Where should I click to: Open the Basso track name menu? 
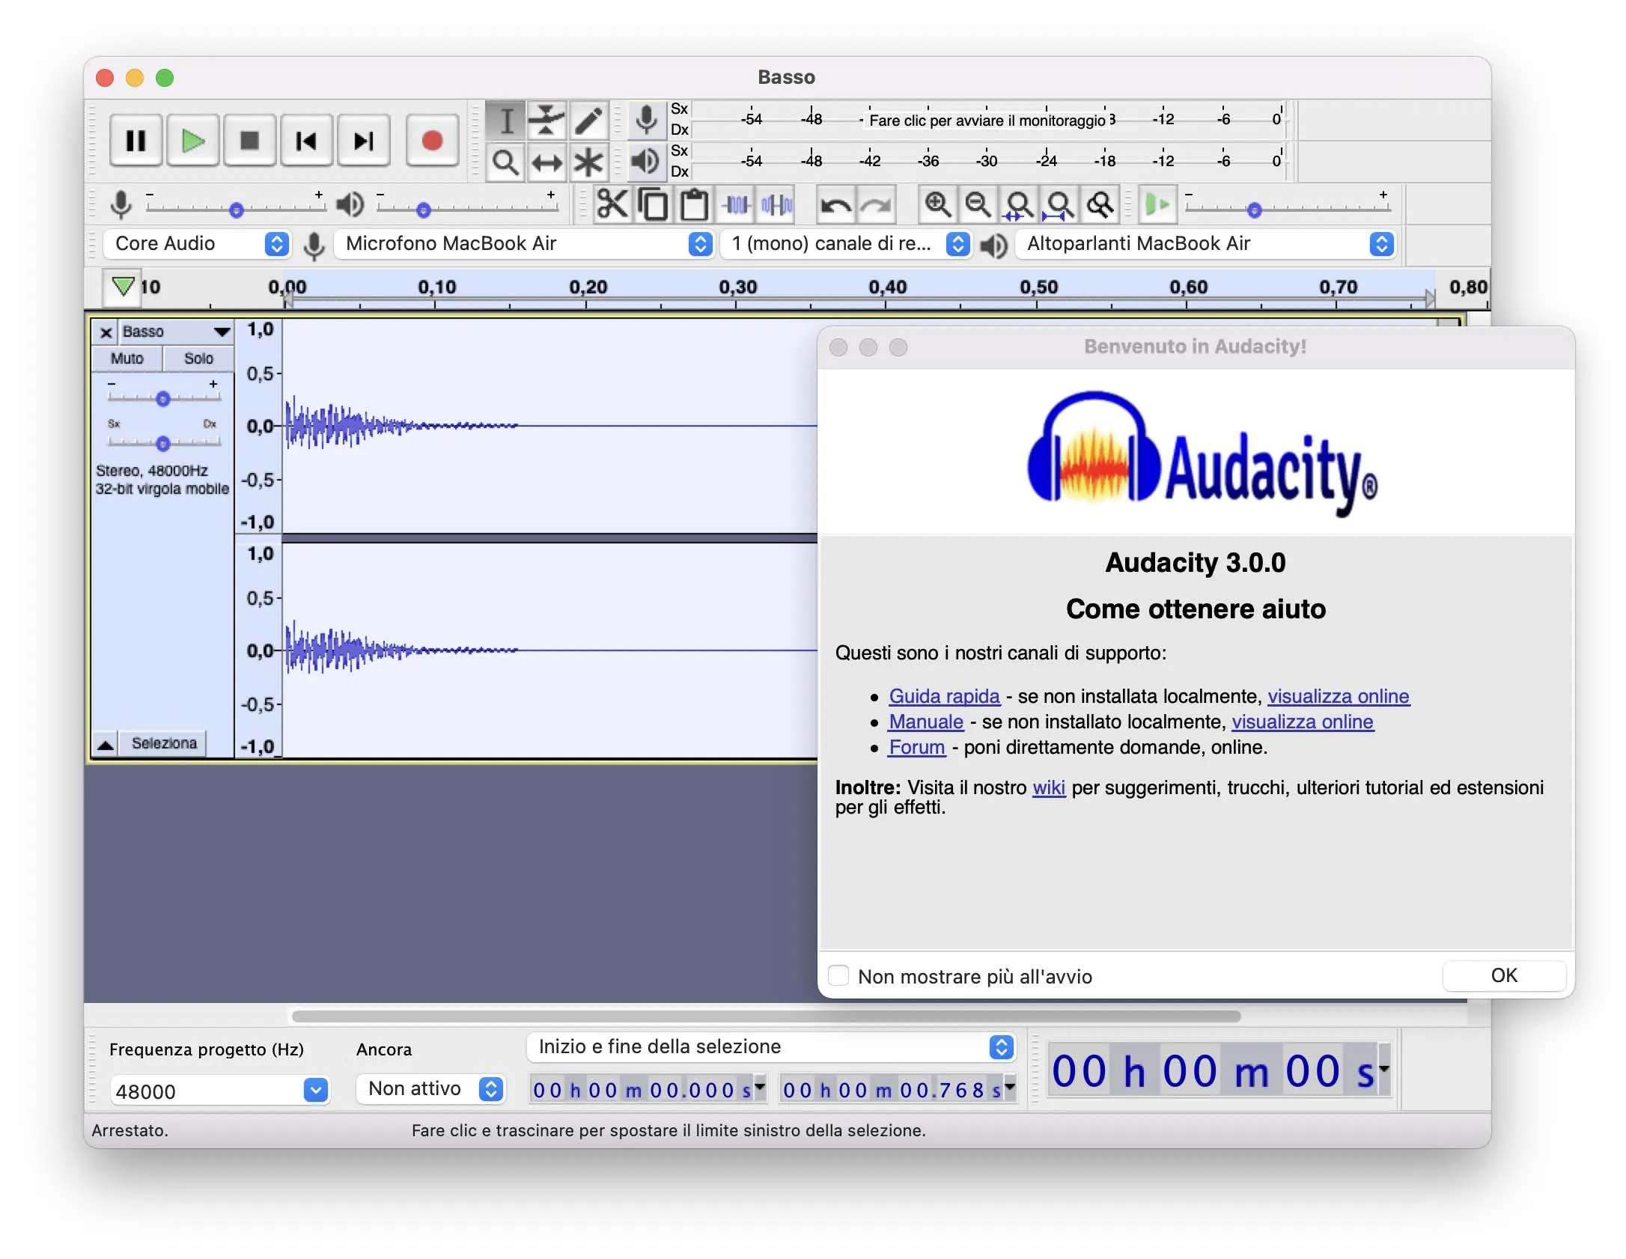[x=219, y=331]
